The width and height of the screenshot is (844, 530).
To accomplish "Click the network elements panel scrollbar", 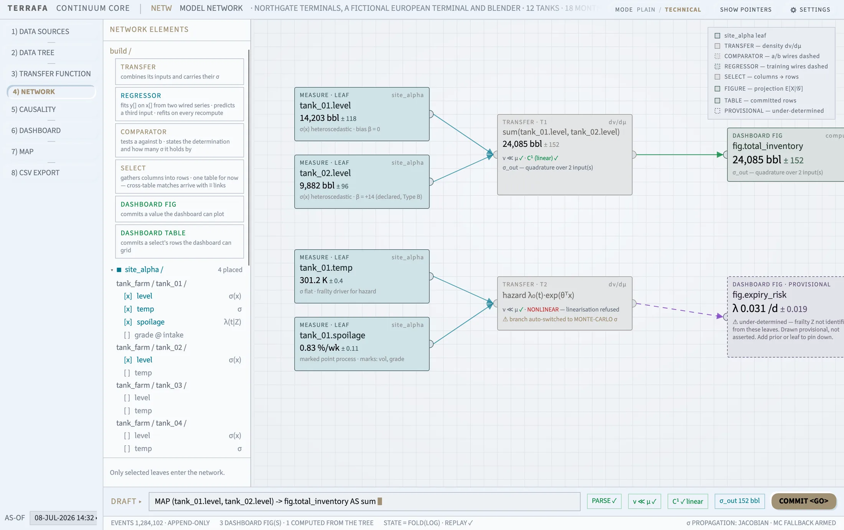I will (x=249, y=157).
